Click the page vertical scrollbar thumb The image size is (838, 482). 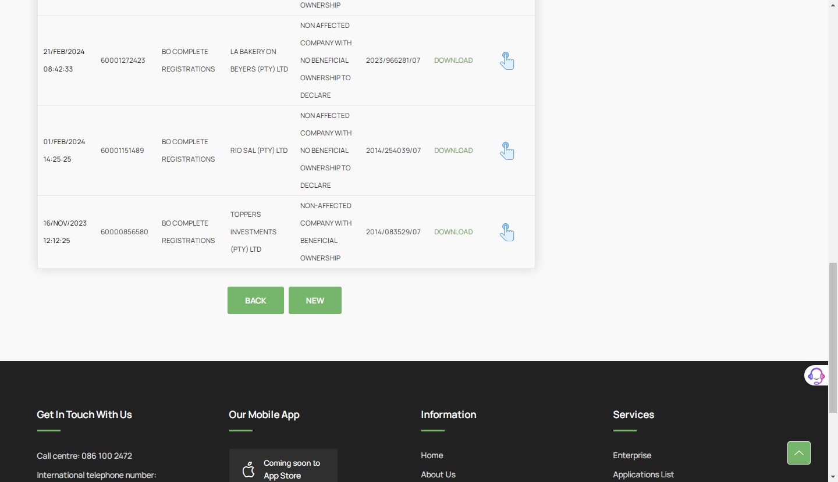pos(833,337)
